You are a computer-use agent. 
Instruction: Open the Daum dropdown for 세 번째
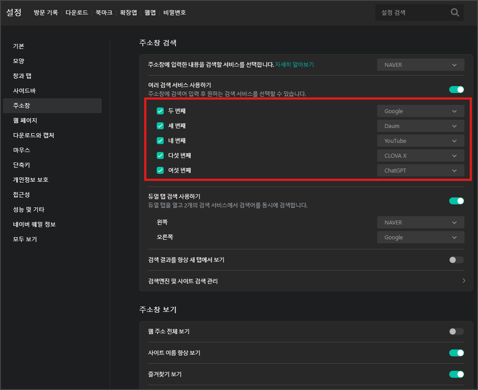tap(420, 126)
